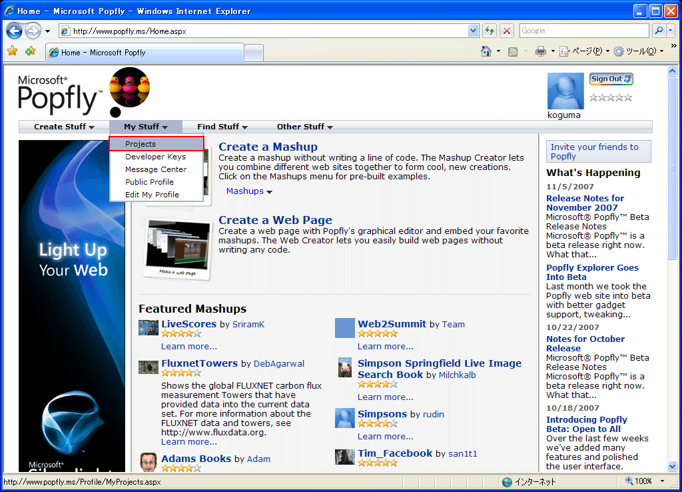Click the LiveScores mashup thumbnail
This screenshot has height=492, width=682.
tap(149, 327)
